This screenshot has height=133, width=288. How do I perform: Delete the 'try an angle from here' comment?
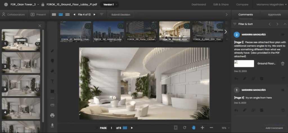click(x=283, y=110)
